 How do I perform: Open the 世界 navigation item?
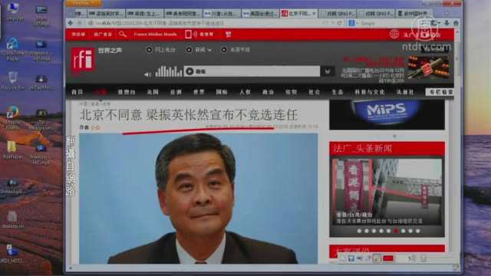point(199,92)
